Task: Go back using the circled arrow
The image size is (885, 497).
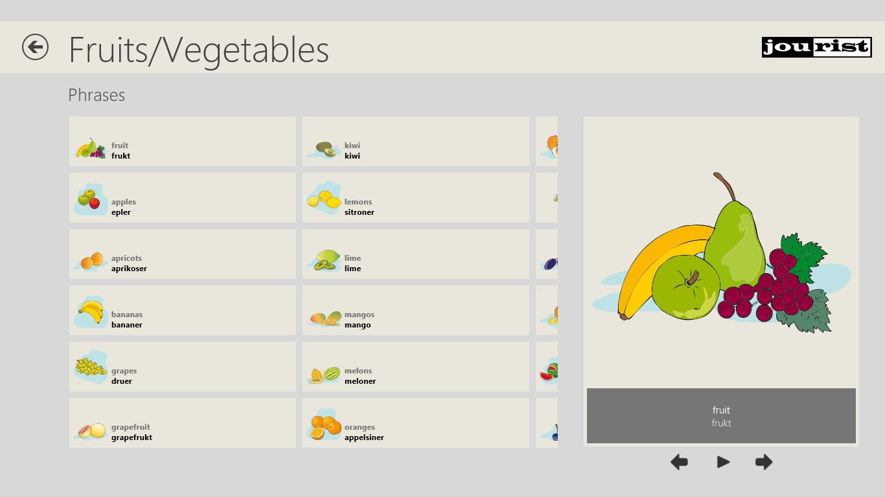Action: tap(35, 47)
